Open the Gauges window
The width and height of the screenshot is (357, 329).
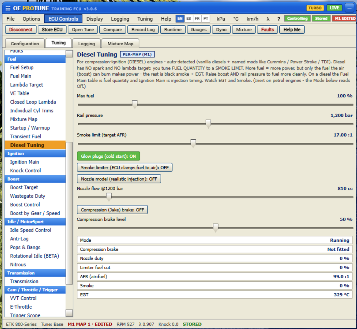(199, 30)
